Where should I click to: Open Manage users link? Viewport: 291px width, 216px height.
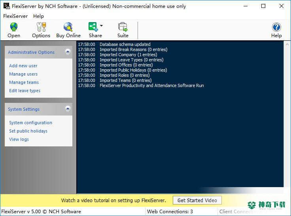point(23,74)
